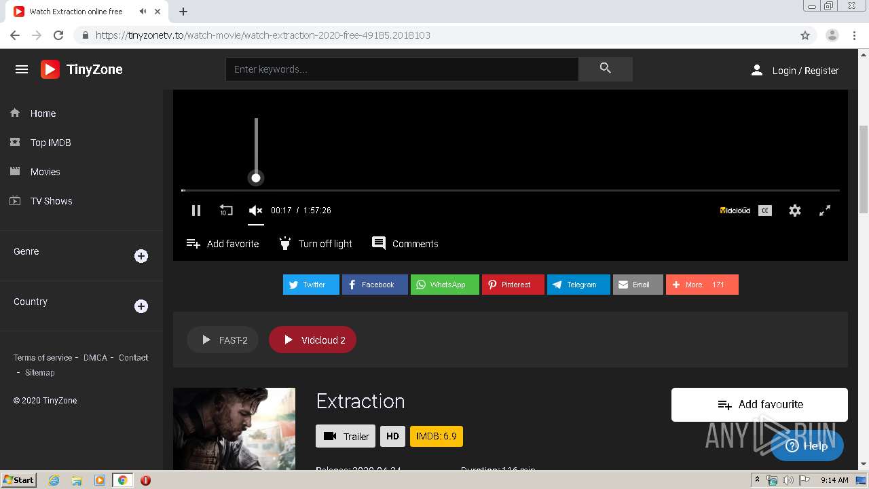
Task: Share on Facebook
Action: click(x=375, y=285)
